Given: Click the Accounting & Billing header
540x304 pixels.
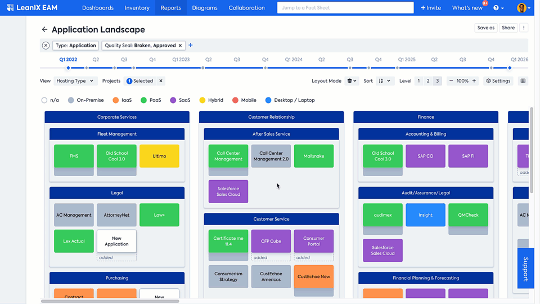Looking at the screenshot, I should (426, 134).
